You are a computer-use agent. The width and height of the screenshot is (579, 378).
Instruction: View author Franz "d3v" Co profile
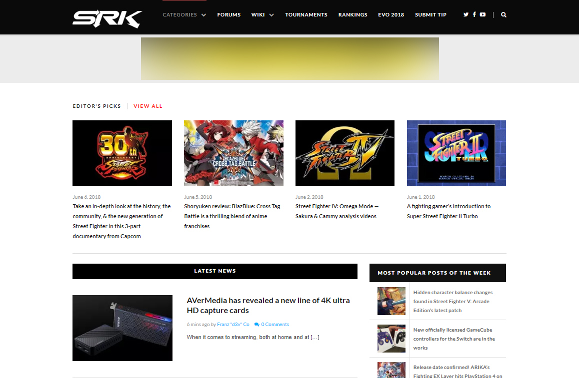(x=233, y=325)
